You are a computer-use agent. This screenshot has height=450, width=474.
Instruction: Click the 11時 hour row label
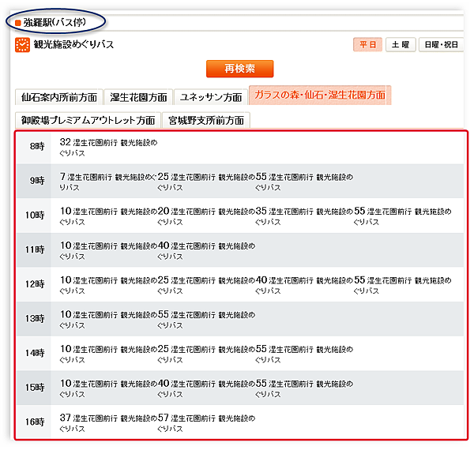pos(35,249)
